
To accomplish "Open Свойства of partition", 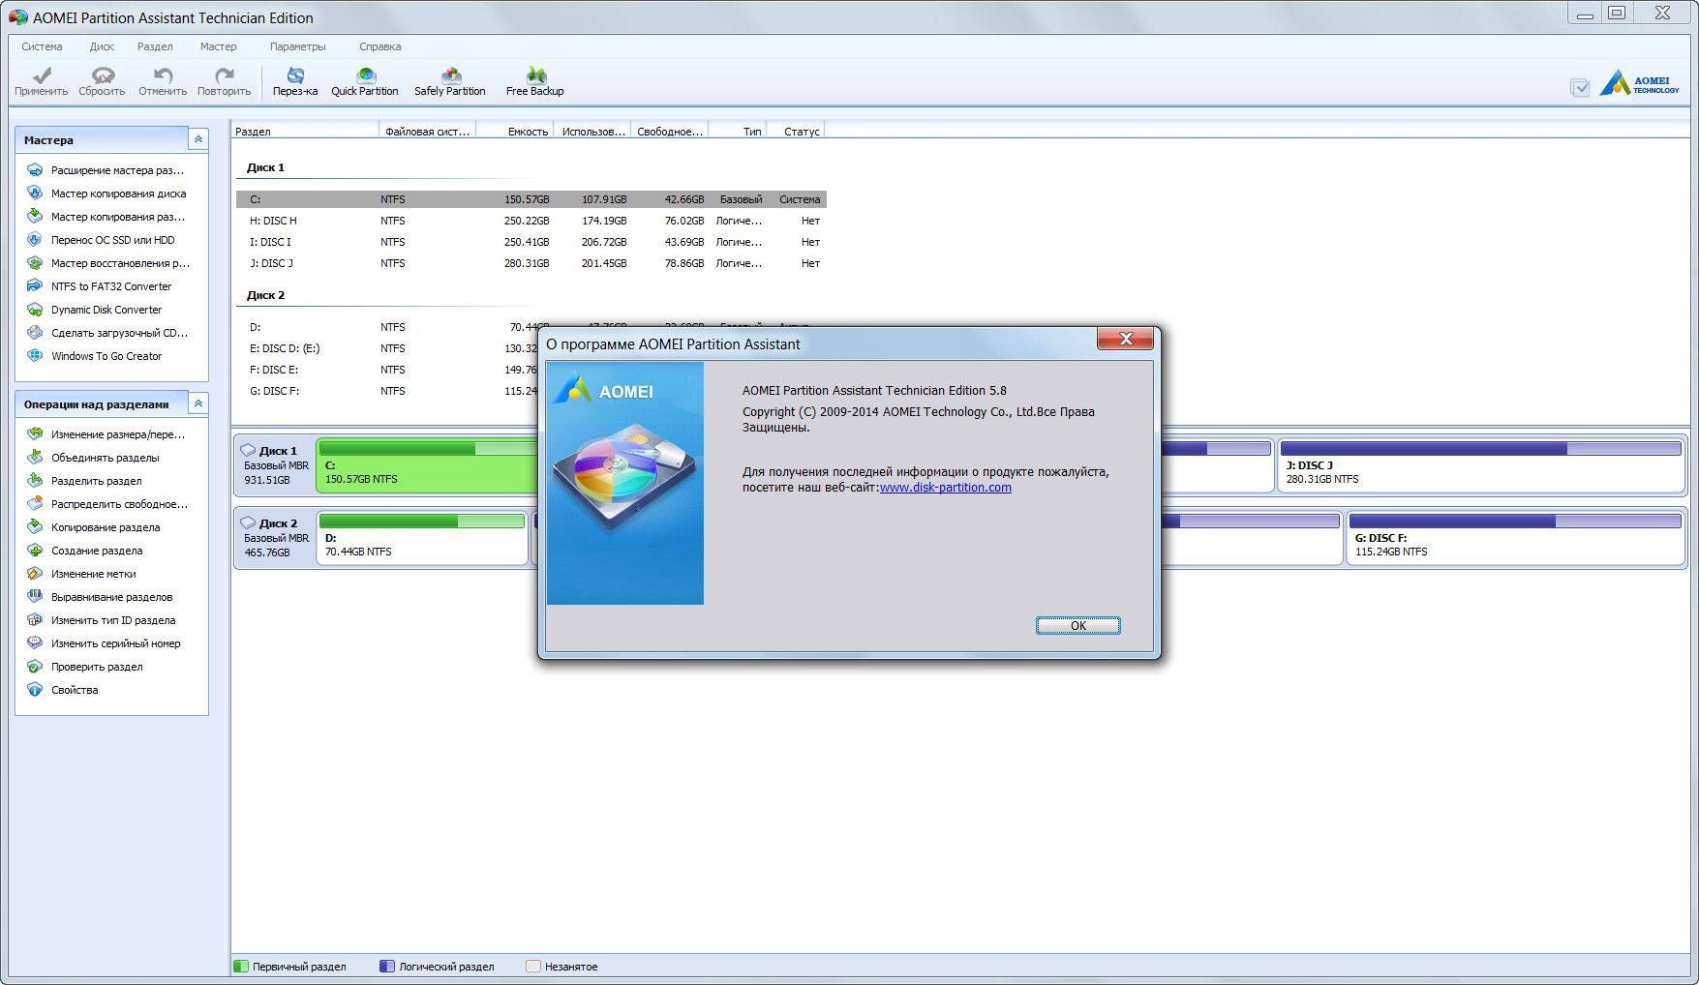I will click(x=63, y=690).
